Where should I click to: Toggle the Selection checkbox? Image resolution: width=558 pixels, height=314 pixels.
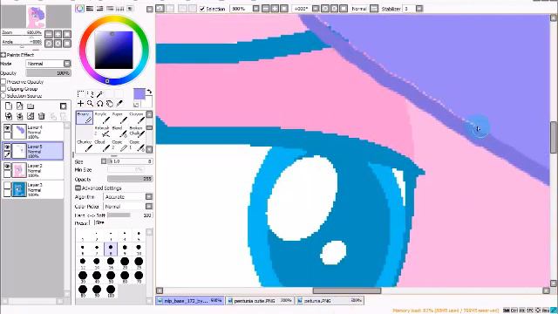point(202,9)
